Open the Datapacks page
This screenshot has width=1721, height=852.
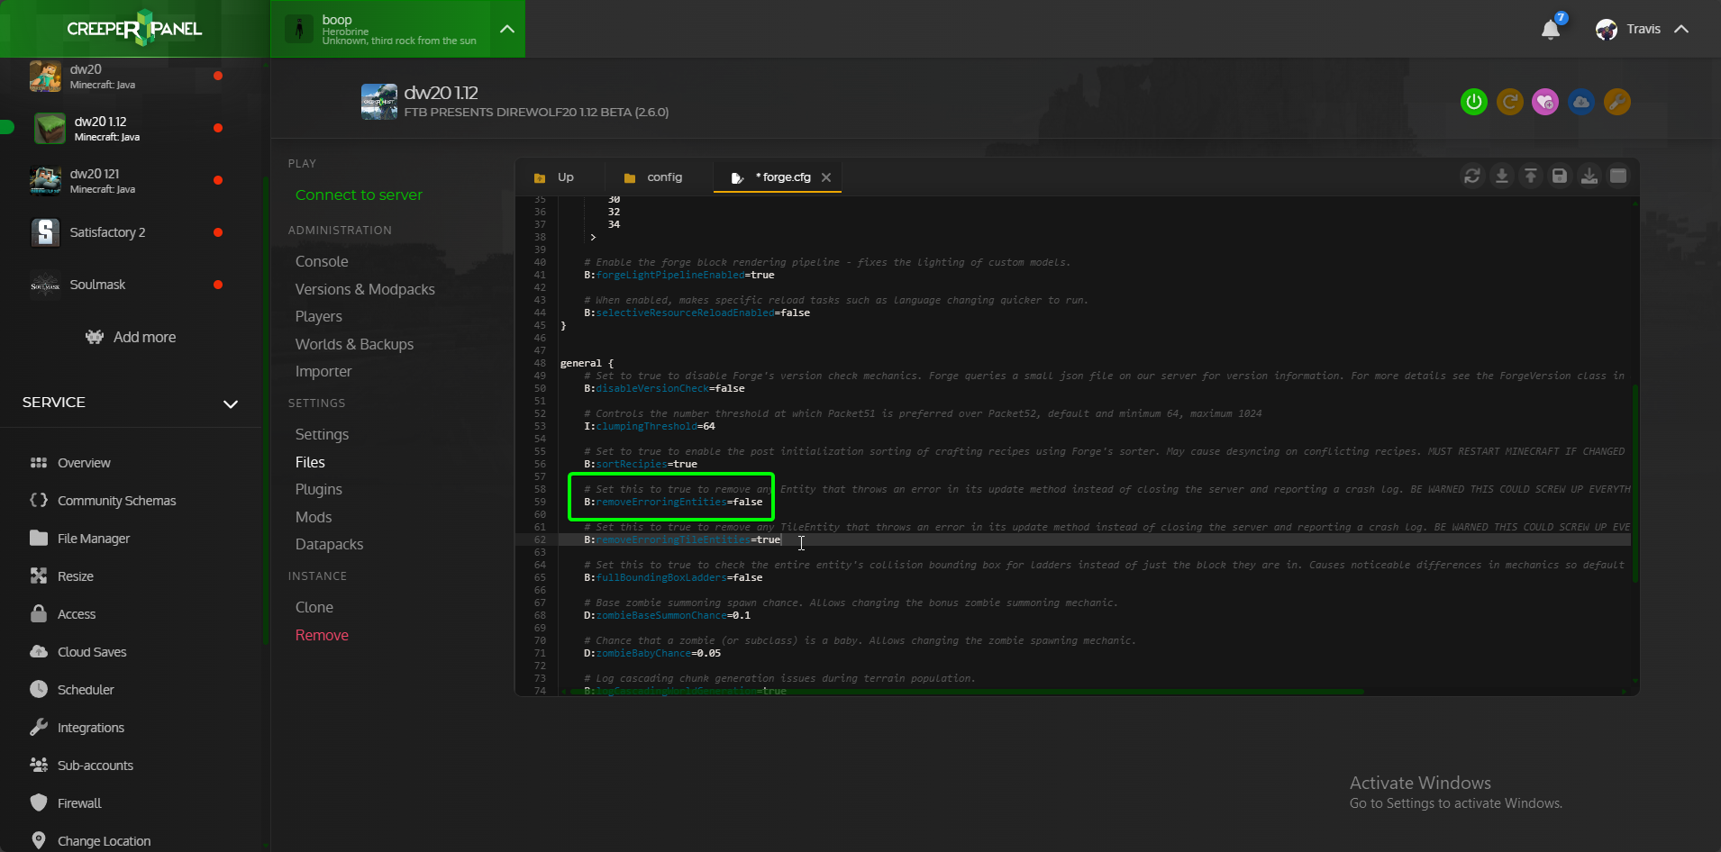329,544
